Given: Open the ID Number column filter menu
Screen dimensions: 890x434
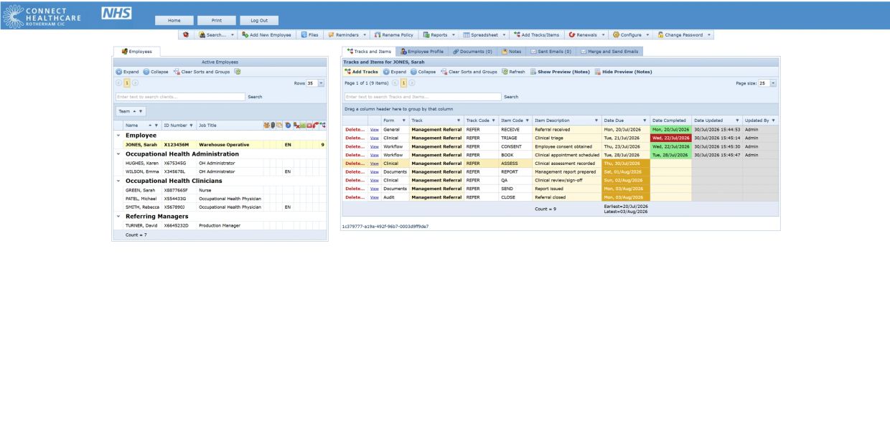Looking at the screenshot, I should (192, 126).
